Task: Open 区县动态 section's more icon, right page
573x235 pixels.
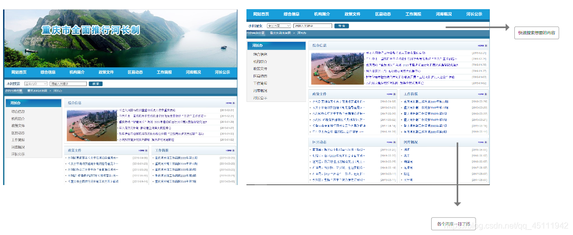Action: click(390, 142)
